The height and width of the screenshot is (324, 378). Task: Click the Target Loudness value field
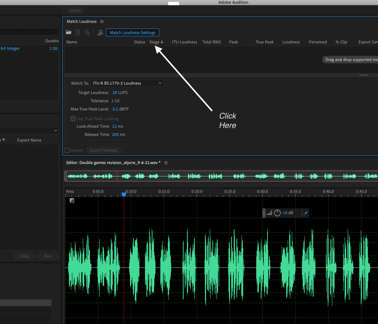(114, 93)
